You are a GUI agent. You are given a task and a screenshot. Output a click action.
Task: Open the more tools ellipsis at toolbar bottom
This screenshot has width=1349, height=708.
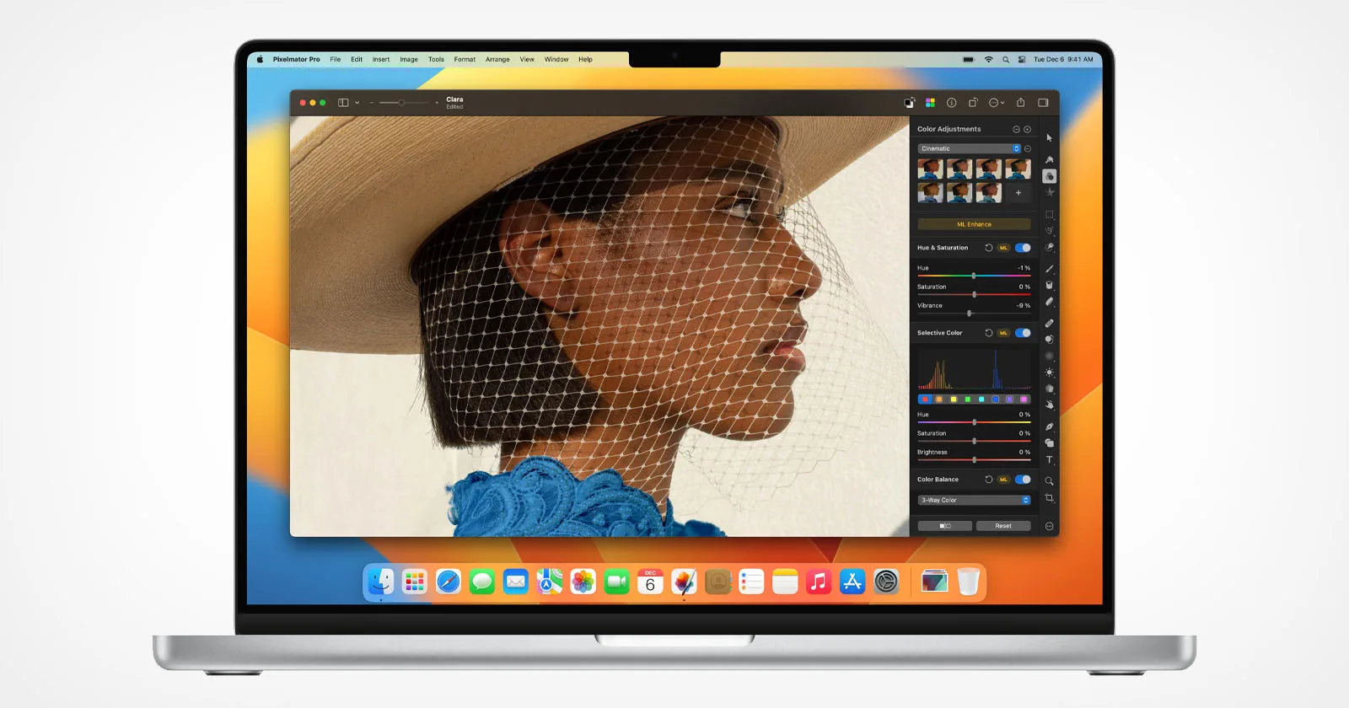pos(1049,526)
